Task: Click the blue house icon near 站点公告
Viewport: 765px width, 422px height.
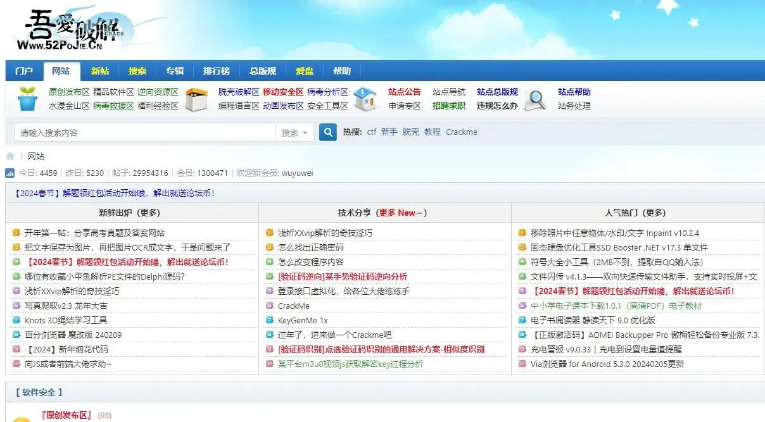Action: [x=365, y=98]
